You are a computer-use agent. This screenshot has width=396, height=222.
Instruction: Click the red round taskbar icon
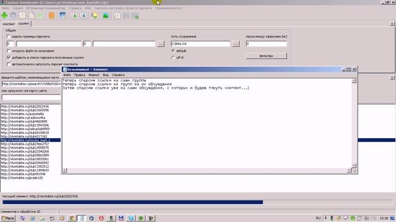[101, 218]
